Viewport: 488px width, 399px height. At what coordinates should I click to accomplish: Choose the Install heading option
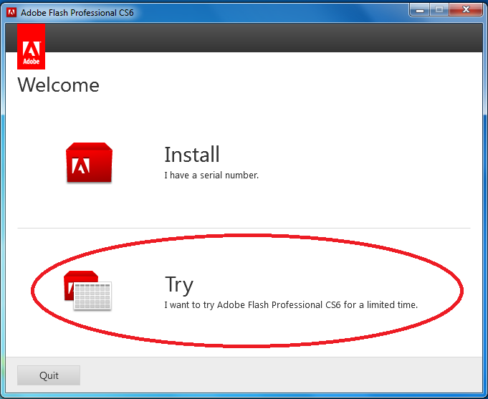point(192,155)
